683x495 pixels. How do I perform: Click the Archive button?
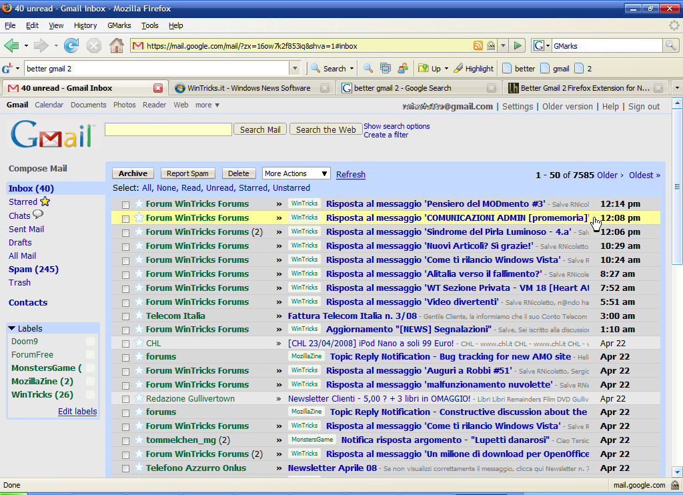pyautogui.click(x=133, y=173)
